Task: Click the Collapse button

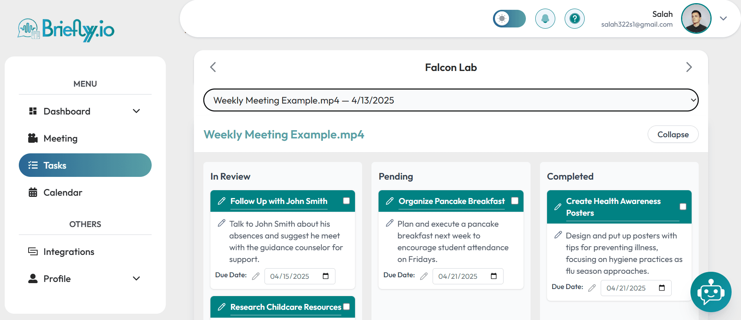Action: (x=672, y=135)
